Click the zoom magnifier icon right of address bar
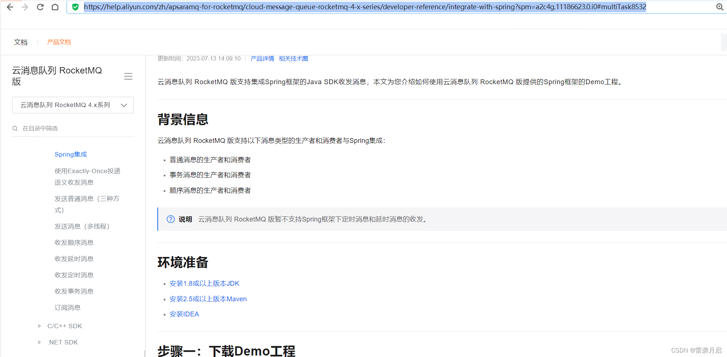This screenshot has width=727, height=357. point(719,7)
